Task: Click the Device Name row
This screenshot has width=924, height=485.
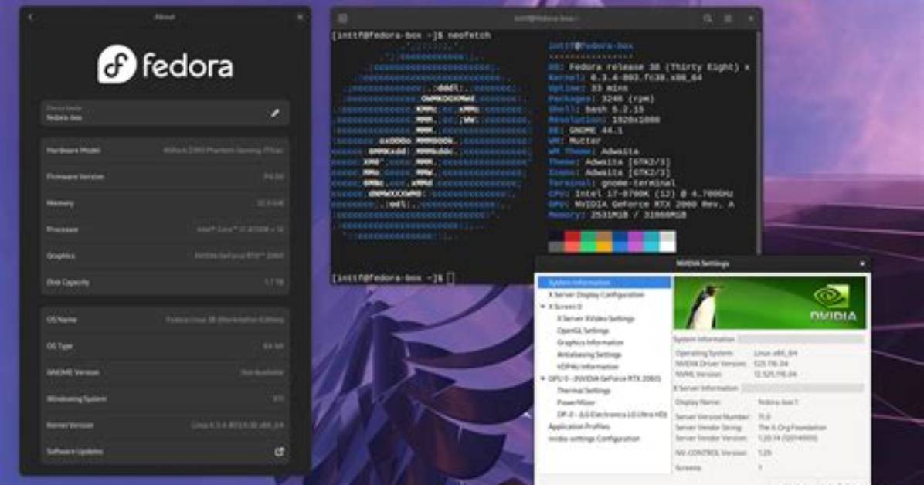Action: coord(165,114)
